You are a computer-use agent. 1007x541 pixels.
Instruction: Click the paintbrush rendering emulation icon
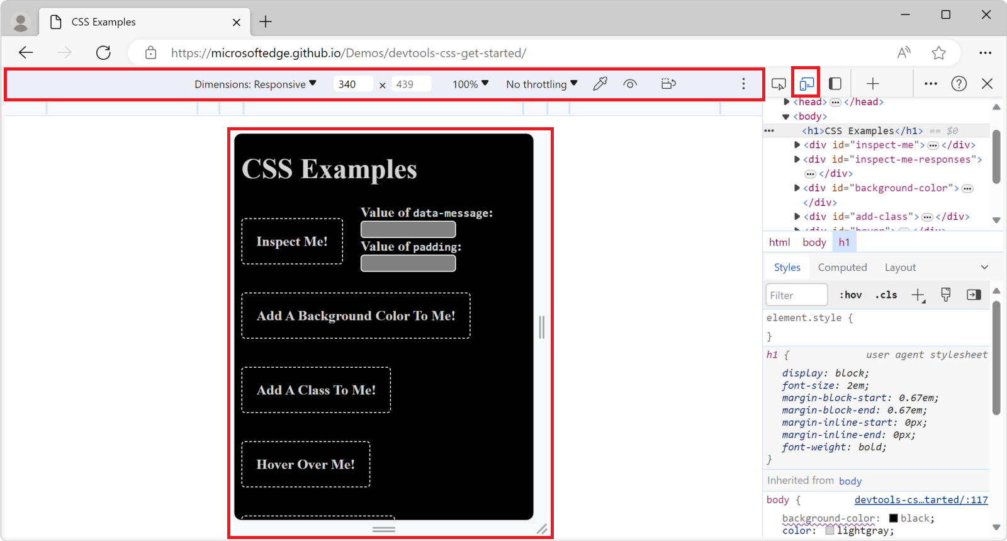point(945,295)
